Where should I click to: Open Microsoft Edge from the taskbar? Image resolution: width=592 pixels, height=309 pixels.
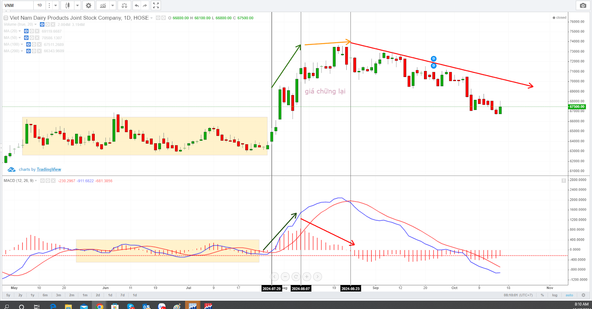[53, 306]
